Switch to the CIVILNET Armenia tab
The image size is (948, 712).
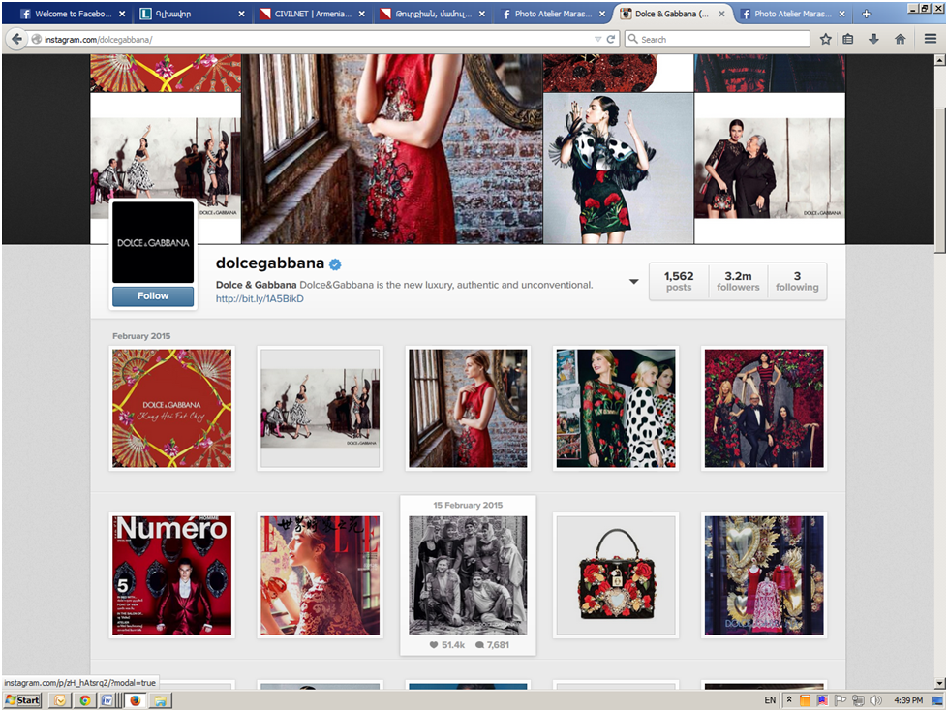[x=308, y=15]
